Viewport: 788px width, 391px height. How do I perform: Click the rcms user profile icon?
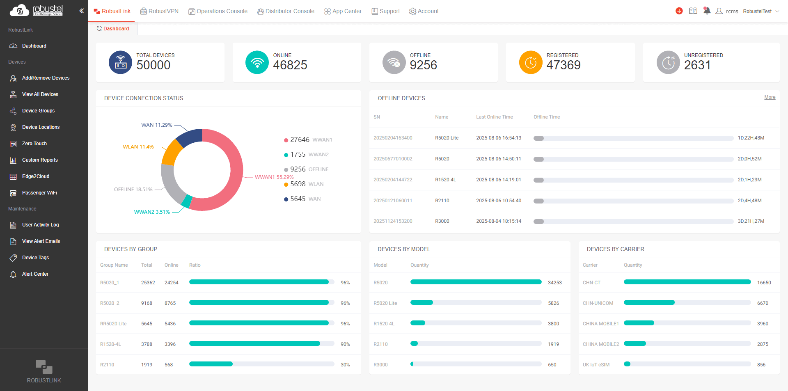[719, 11]
